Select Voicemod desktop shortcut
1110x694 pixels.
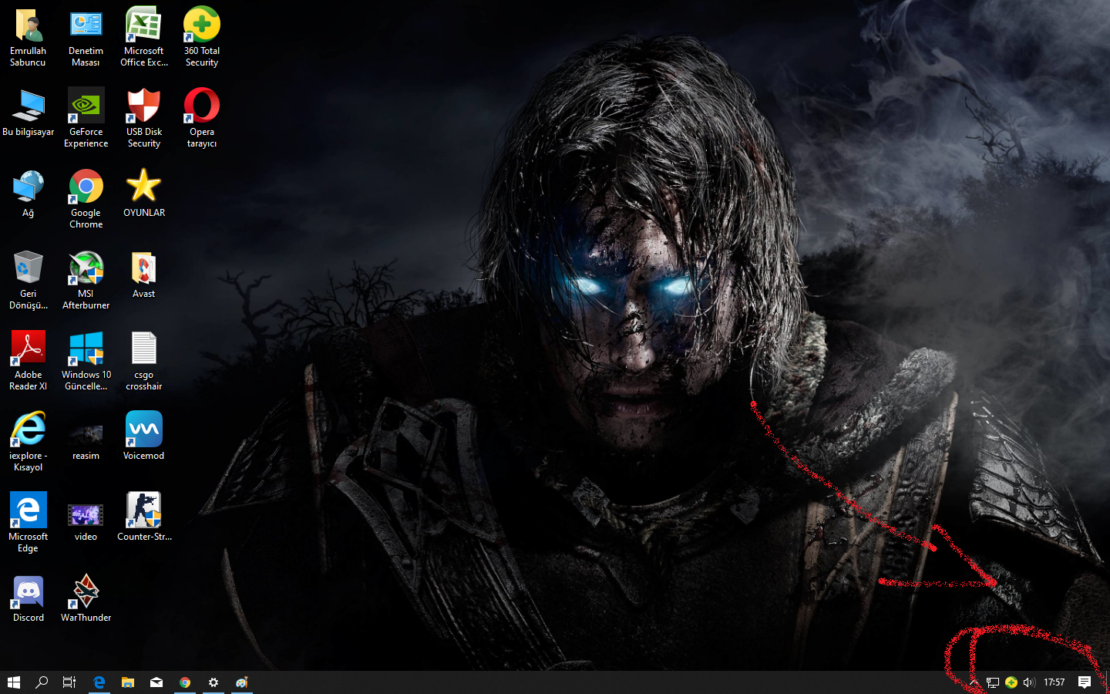(x=144, y=436)
